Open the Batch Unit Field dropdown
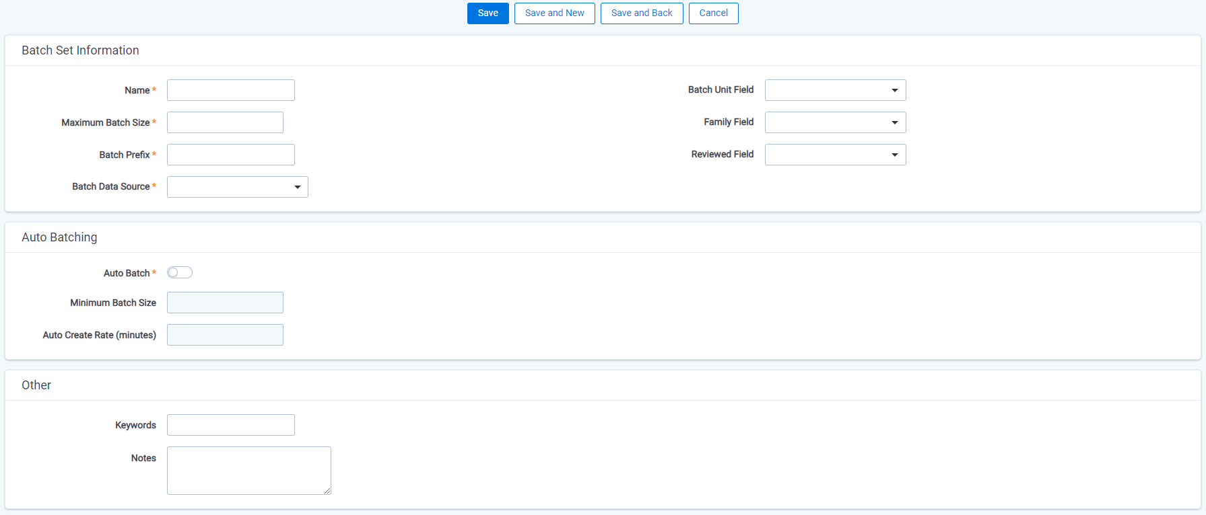 [x=835, y=90]
